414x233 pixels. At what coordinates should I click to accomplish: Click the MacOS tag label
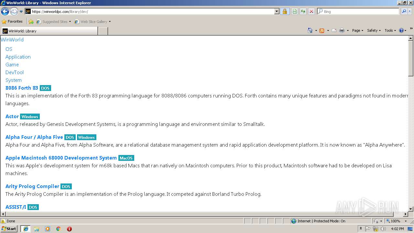pos(126,158)
